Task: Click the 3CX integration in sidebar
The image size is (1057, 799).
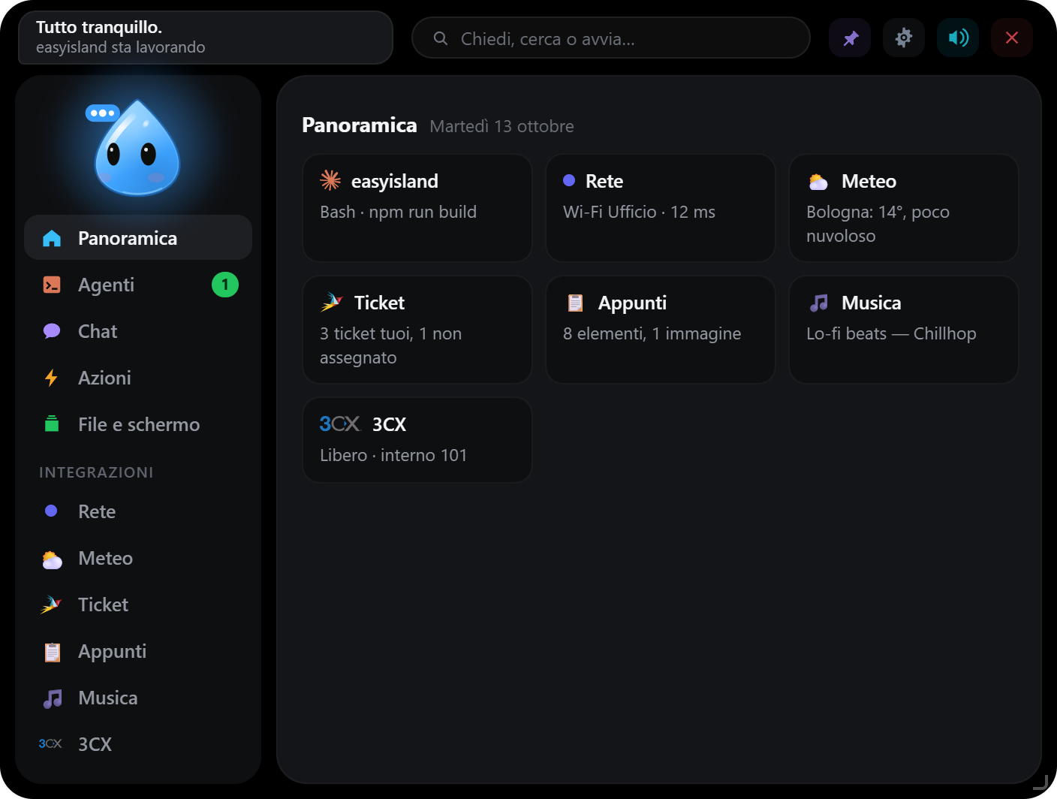Action: point(138,744)
